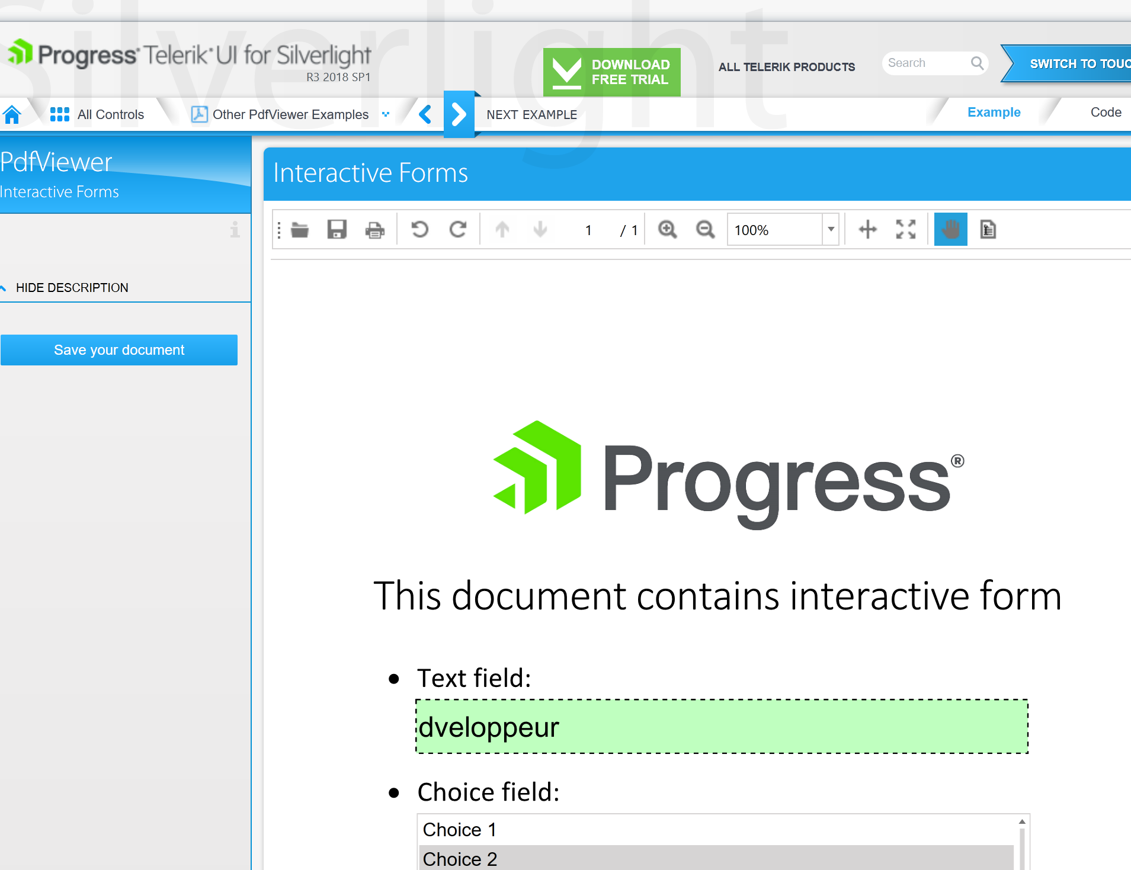Click the choice list scroll up arrow
Screen dimensions: 1131x870
tap(1022, 821)
